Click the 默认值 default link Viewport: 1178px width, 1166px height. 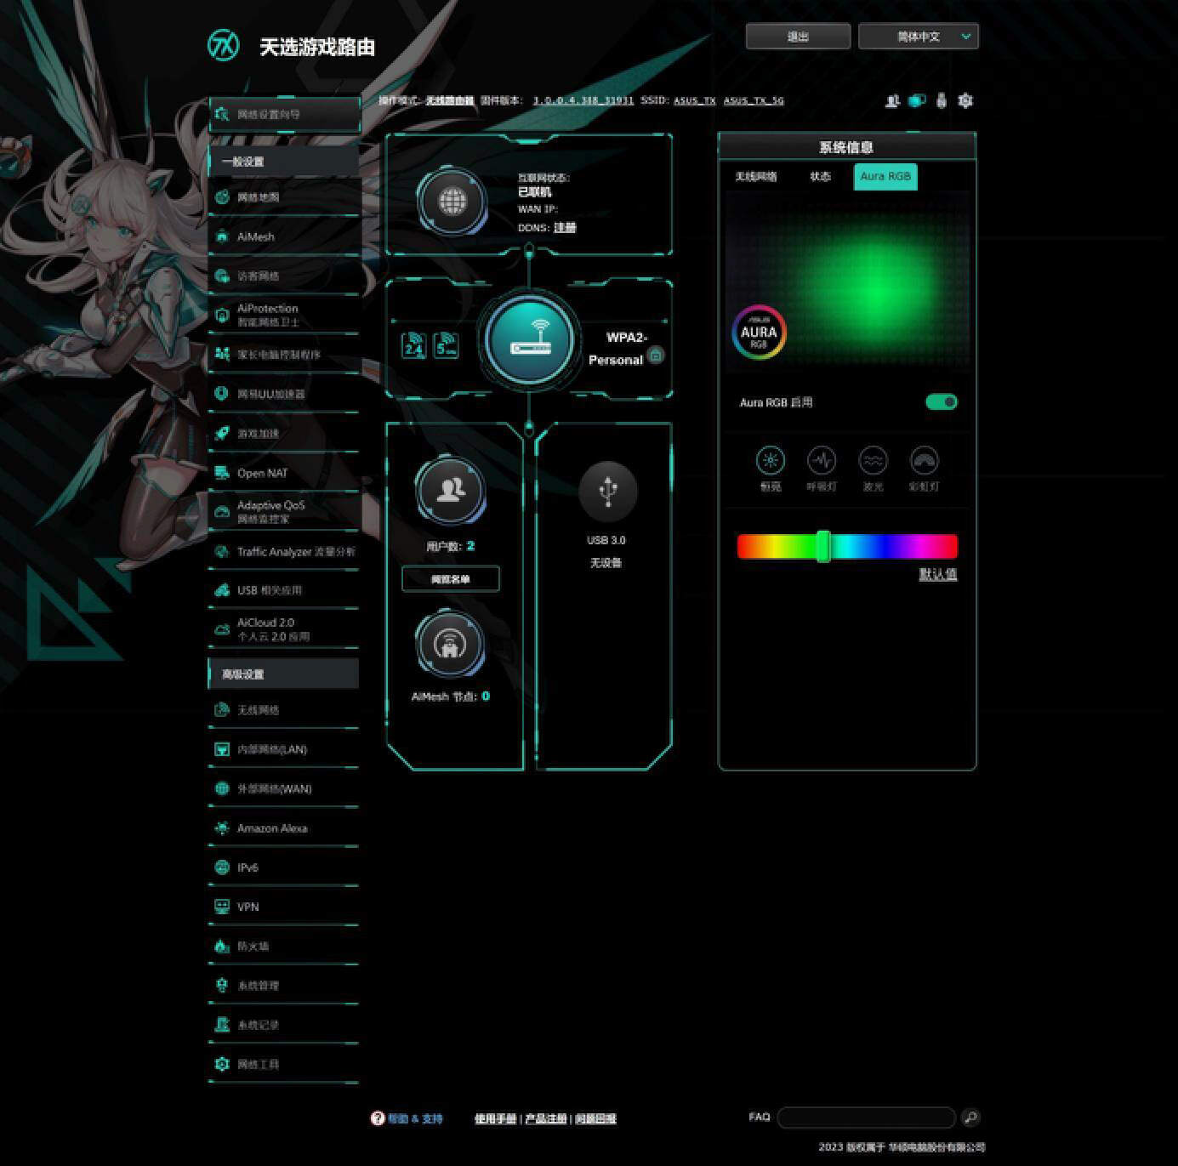point(938,575)
